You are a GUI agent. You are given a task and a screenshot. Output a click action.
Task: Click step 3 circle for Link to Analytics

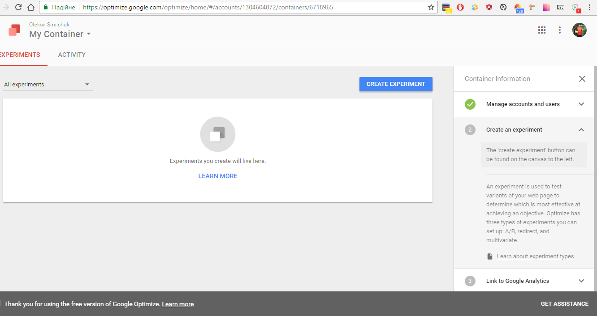point(470,281)
